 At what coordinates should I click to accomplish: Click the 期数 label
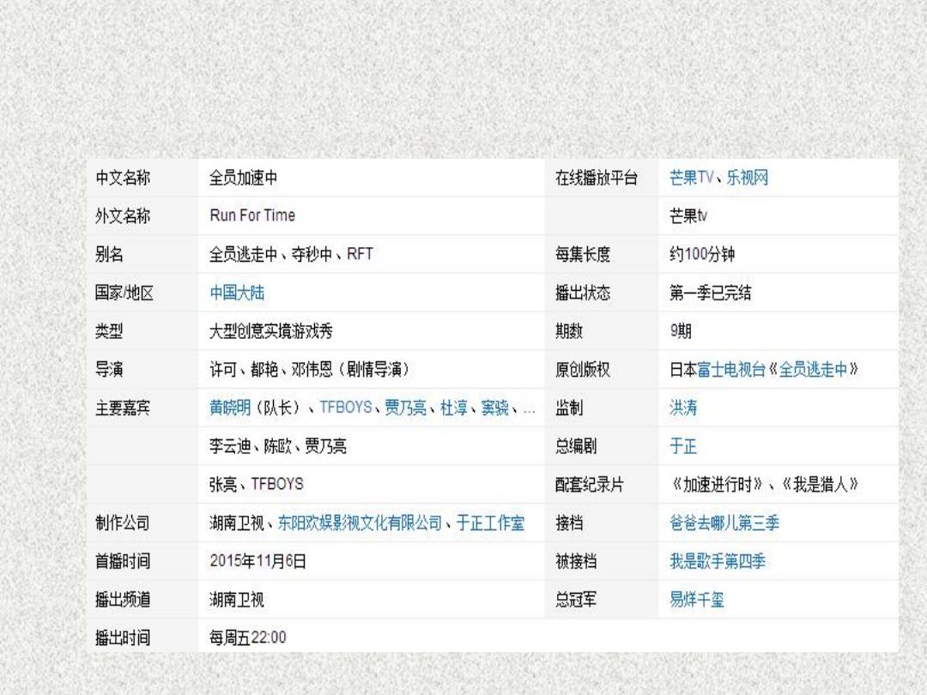coord(569,331)
